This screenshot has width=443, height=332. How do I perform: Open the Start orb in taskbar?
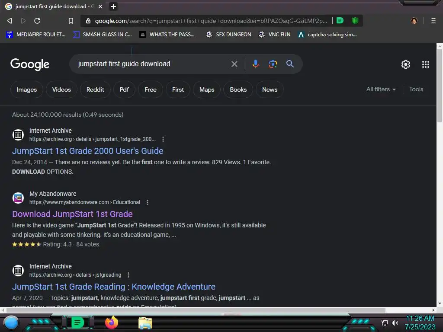(x=11, y=322)
